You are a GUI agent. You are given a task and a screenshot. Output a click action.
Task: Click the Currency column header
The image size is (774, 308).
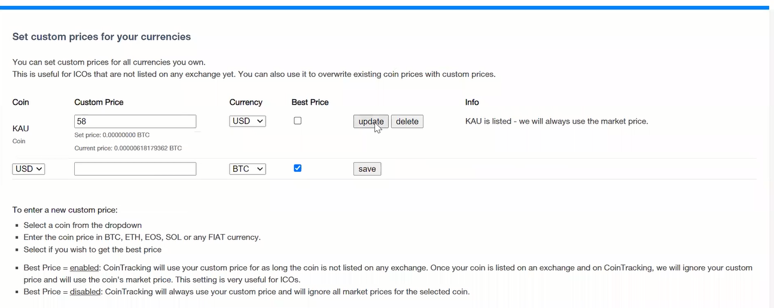click(x=246, y=102)
